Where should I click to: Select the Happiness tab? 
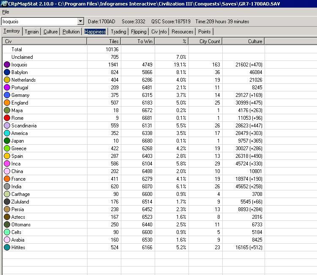(x=95, y=32)
